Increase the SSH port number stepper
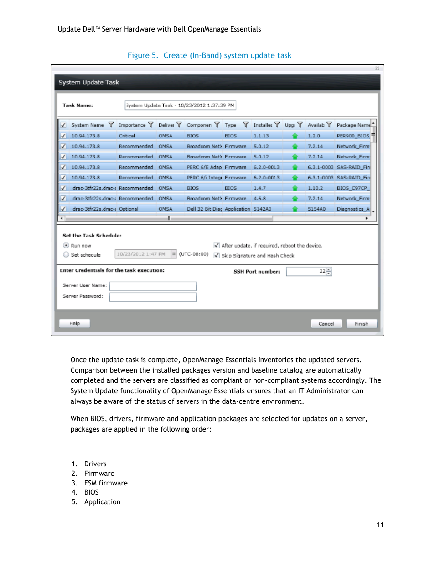Viewport: 435px width, 564px height. (329, 269)
